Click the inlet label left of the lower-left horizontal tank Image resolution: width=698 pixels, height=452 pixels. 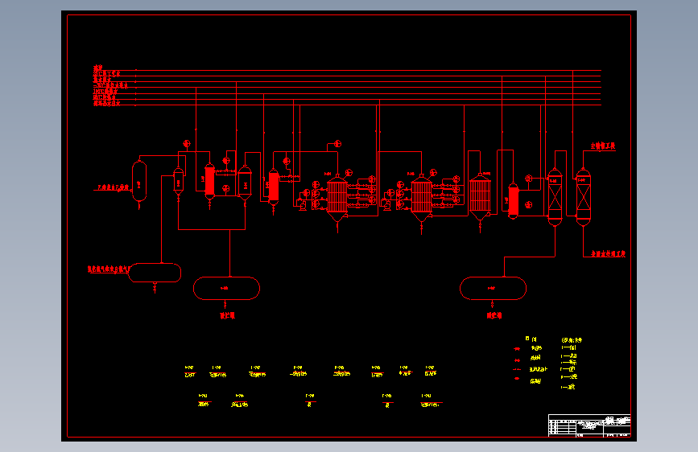[x=109, y=269]
